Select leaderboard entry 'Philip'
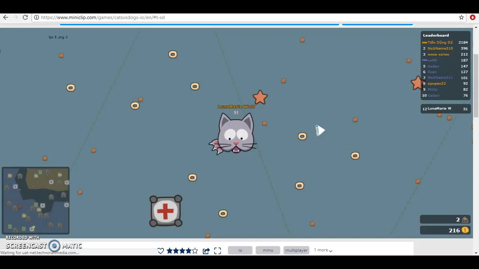Viewport: 479px width, 269px height. coord(433,89)
